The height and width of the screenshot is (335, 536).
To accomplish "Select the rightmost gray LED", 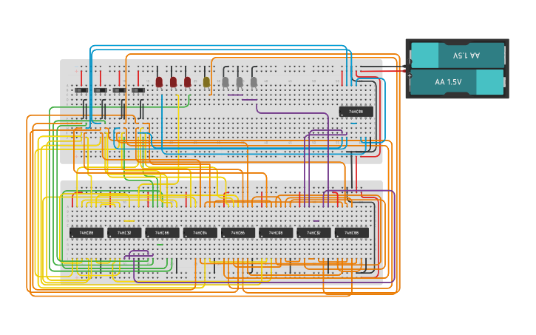I will point(254,82).
